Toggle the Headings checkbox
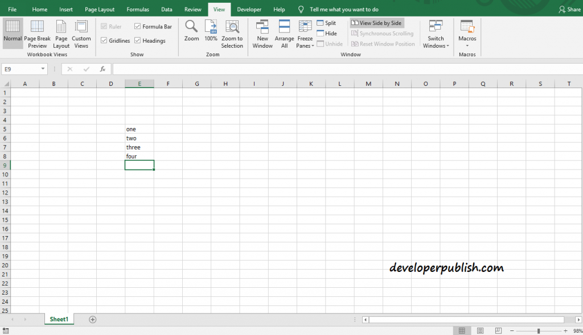Screen dimensions: 583x335 click(x=137, y=40)
